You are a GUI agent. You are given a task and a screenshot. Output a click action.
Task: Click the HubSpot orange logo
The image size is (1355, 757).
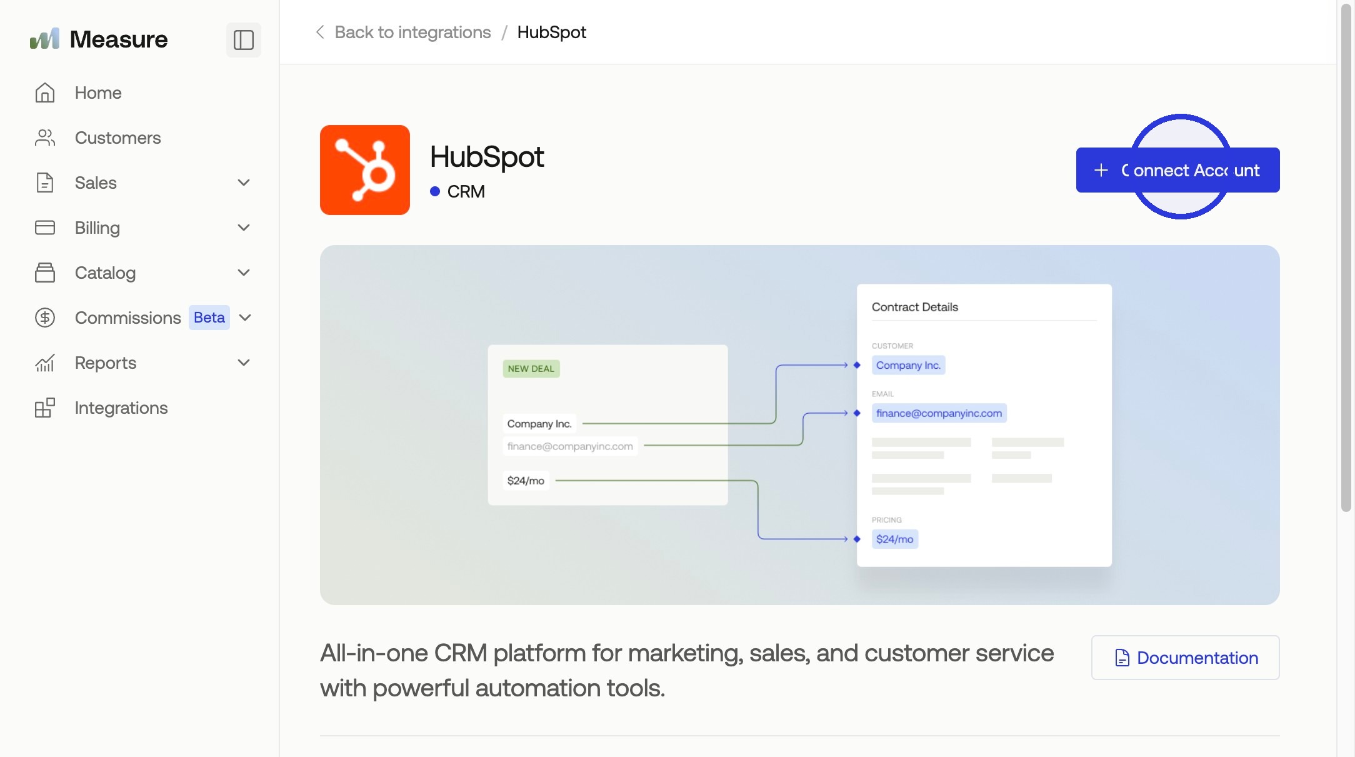(365, 170)
